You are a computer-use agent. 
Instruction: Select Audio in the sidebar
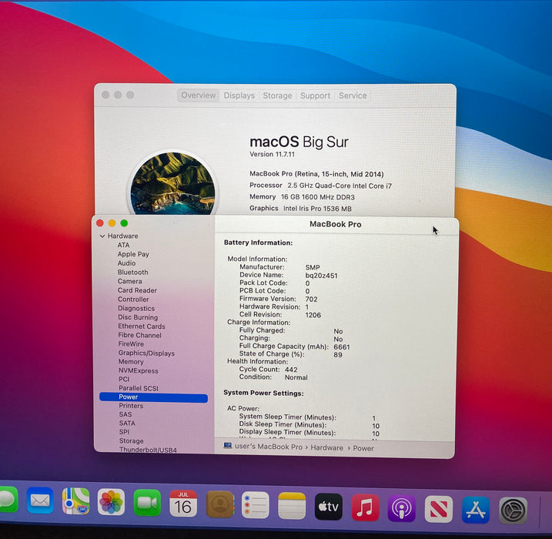coord(127,263)
